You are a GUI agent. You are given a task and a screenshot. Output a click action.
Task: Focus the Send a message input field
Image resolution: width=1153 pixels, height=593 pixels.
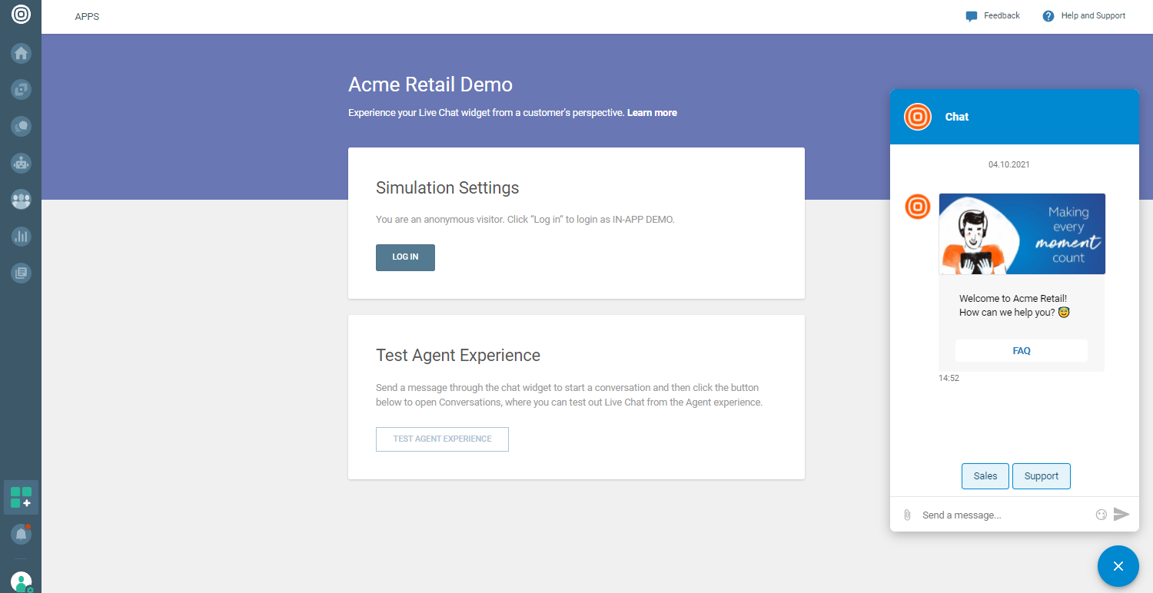point(1004,515)
